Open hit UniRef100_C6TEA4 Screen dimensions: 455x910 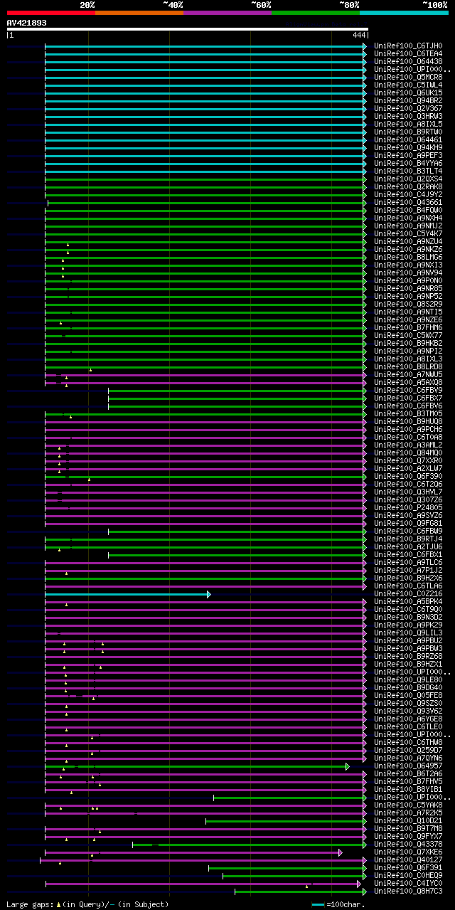[408, 53]
